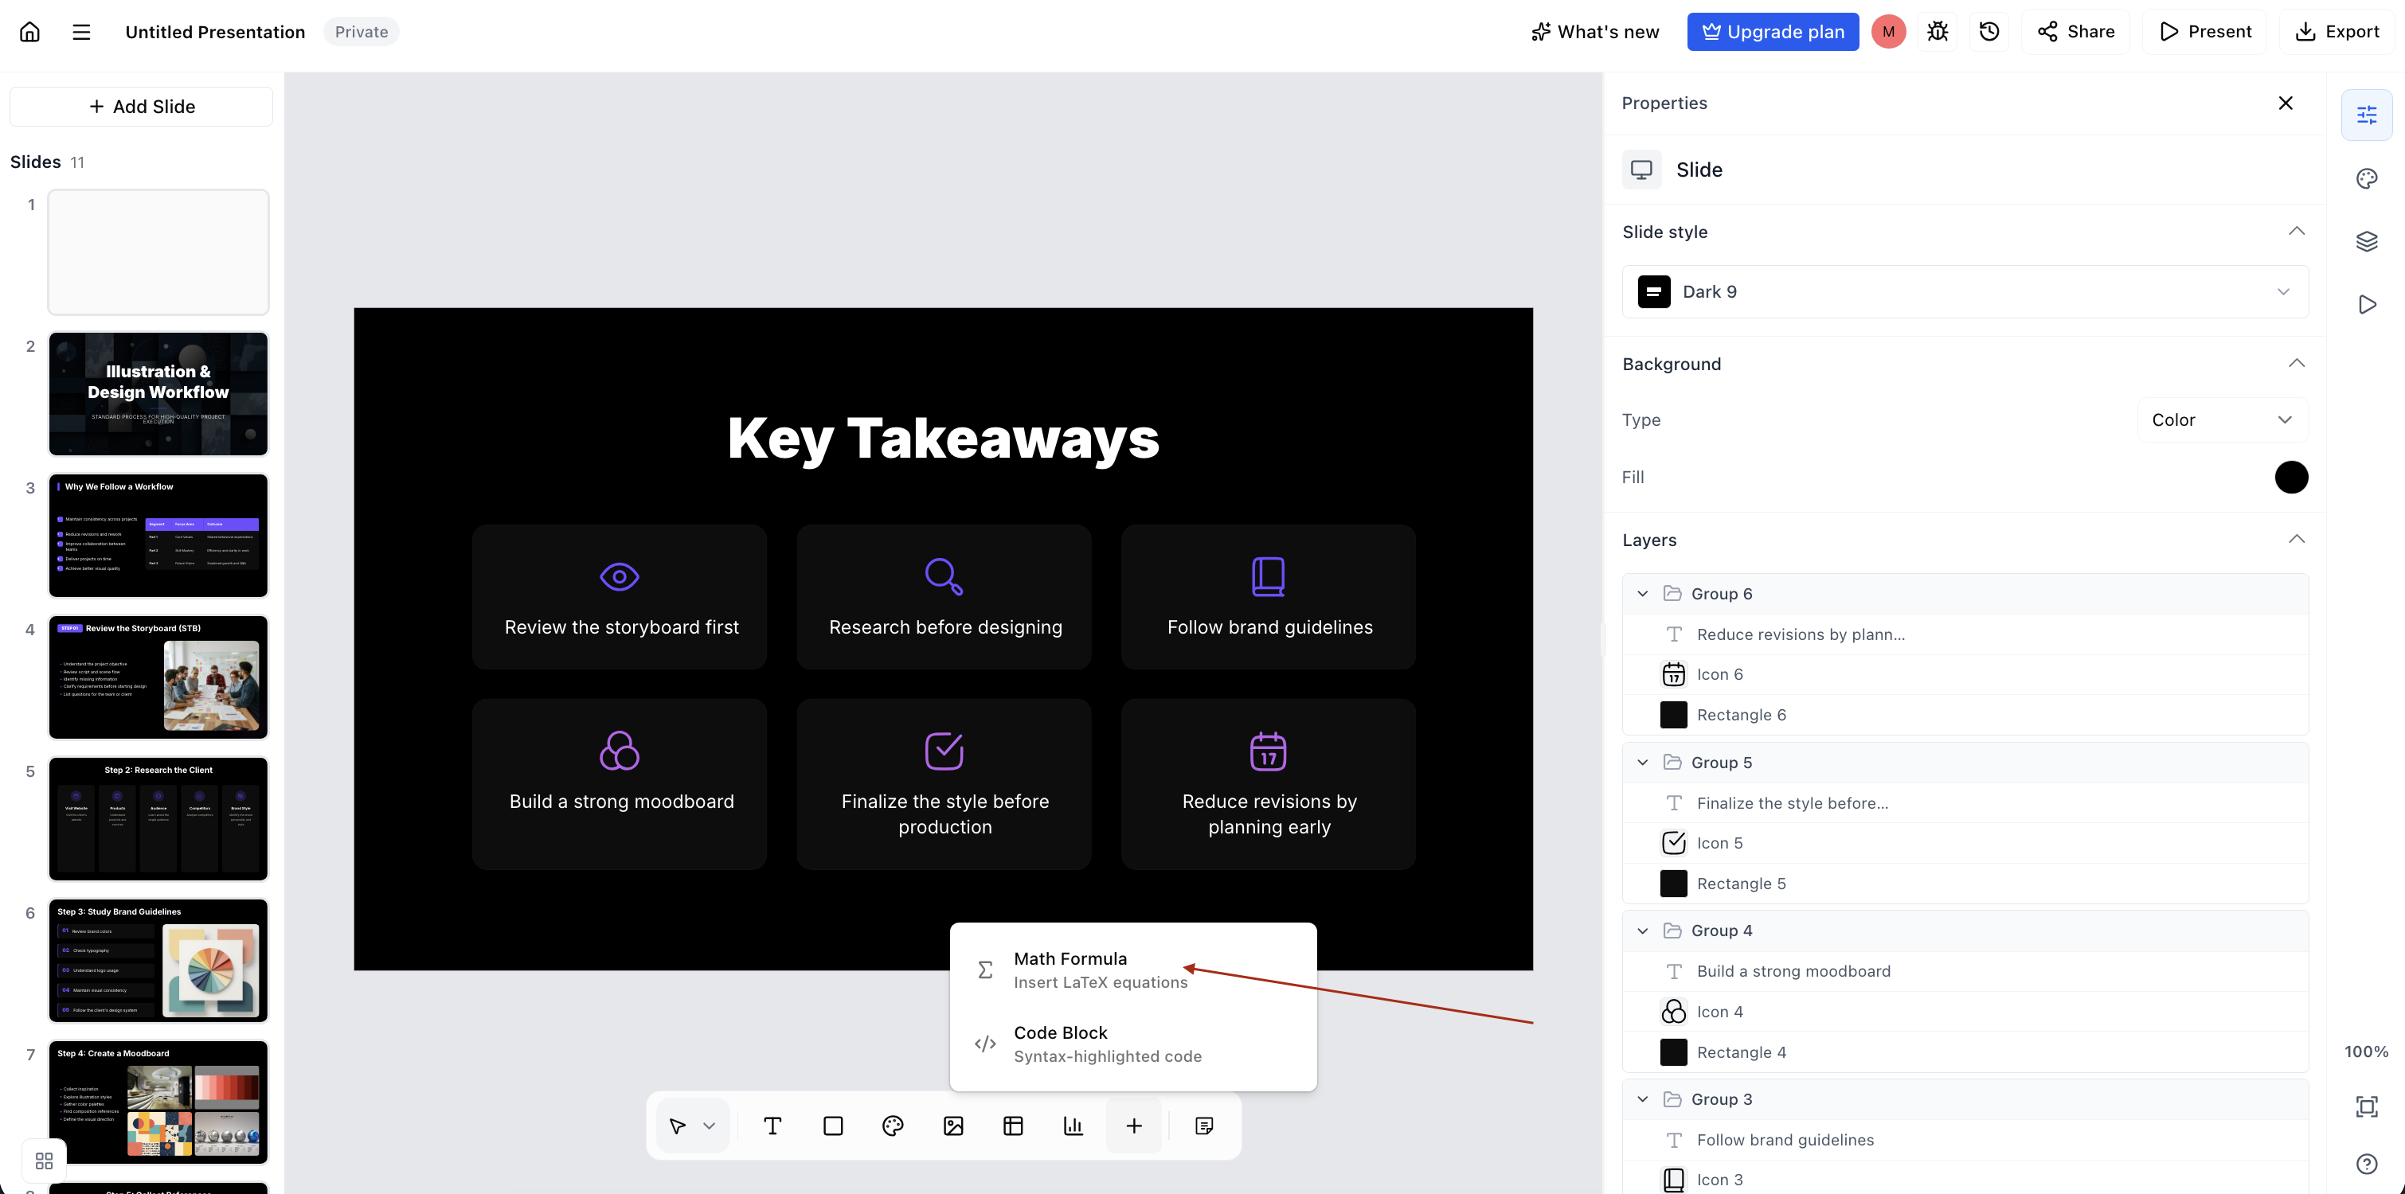
Task: Open version history clock icon
Action: tap(1989, 32)
